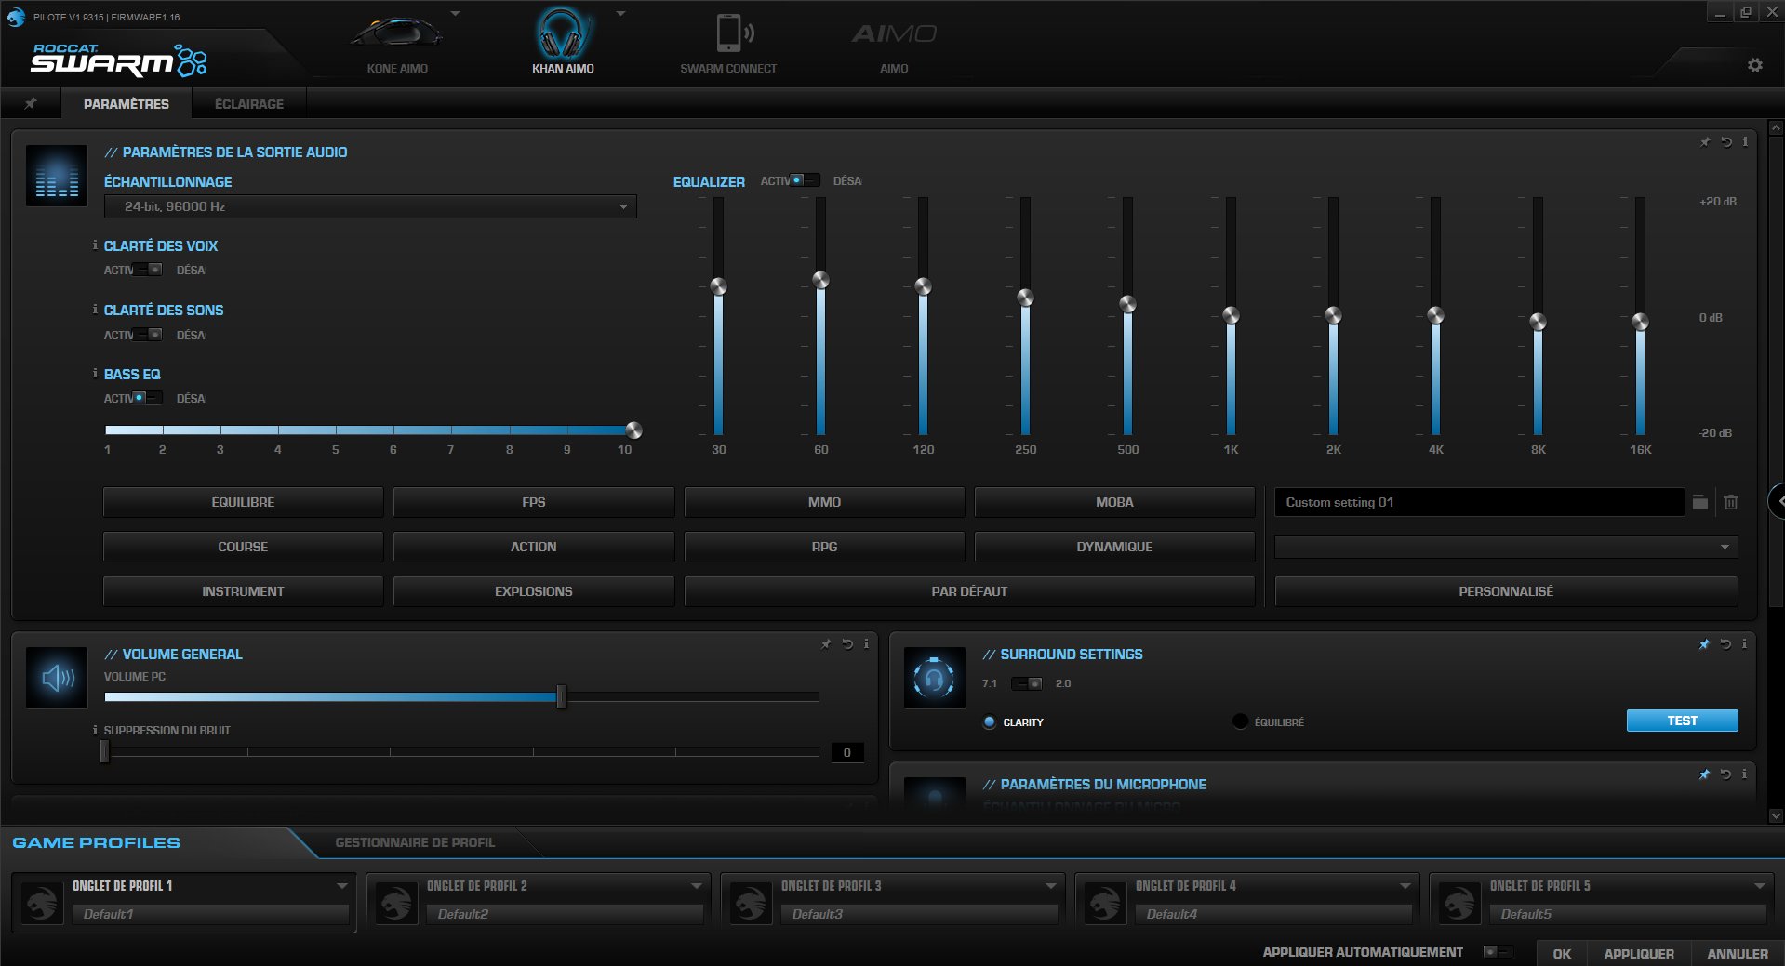Open the custom setting folder icon
Screen dimensions: 1785x966
[x=1699, y=502]
